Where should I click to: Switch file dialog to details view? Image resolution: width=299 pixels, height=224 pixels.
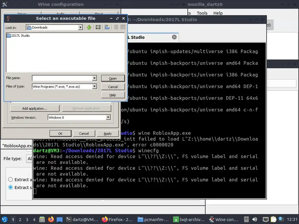(123, 27)
